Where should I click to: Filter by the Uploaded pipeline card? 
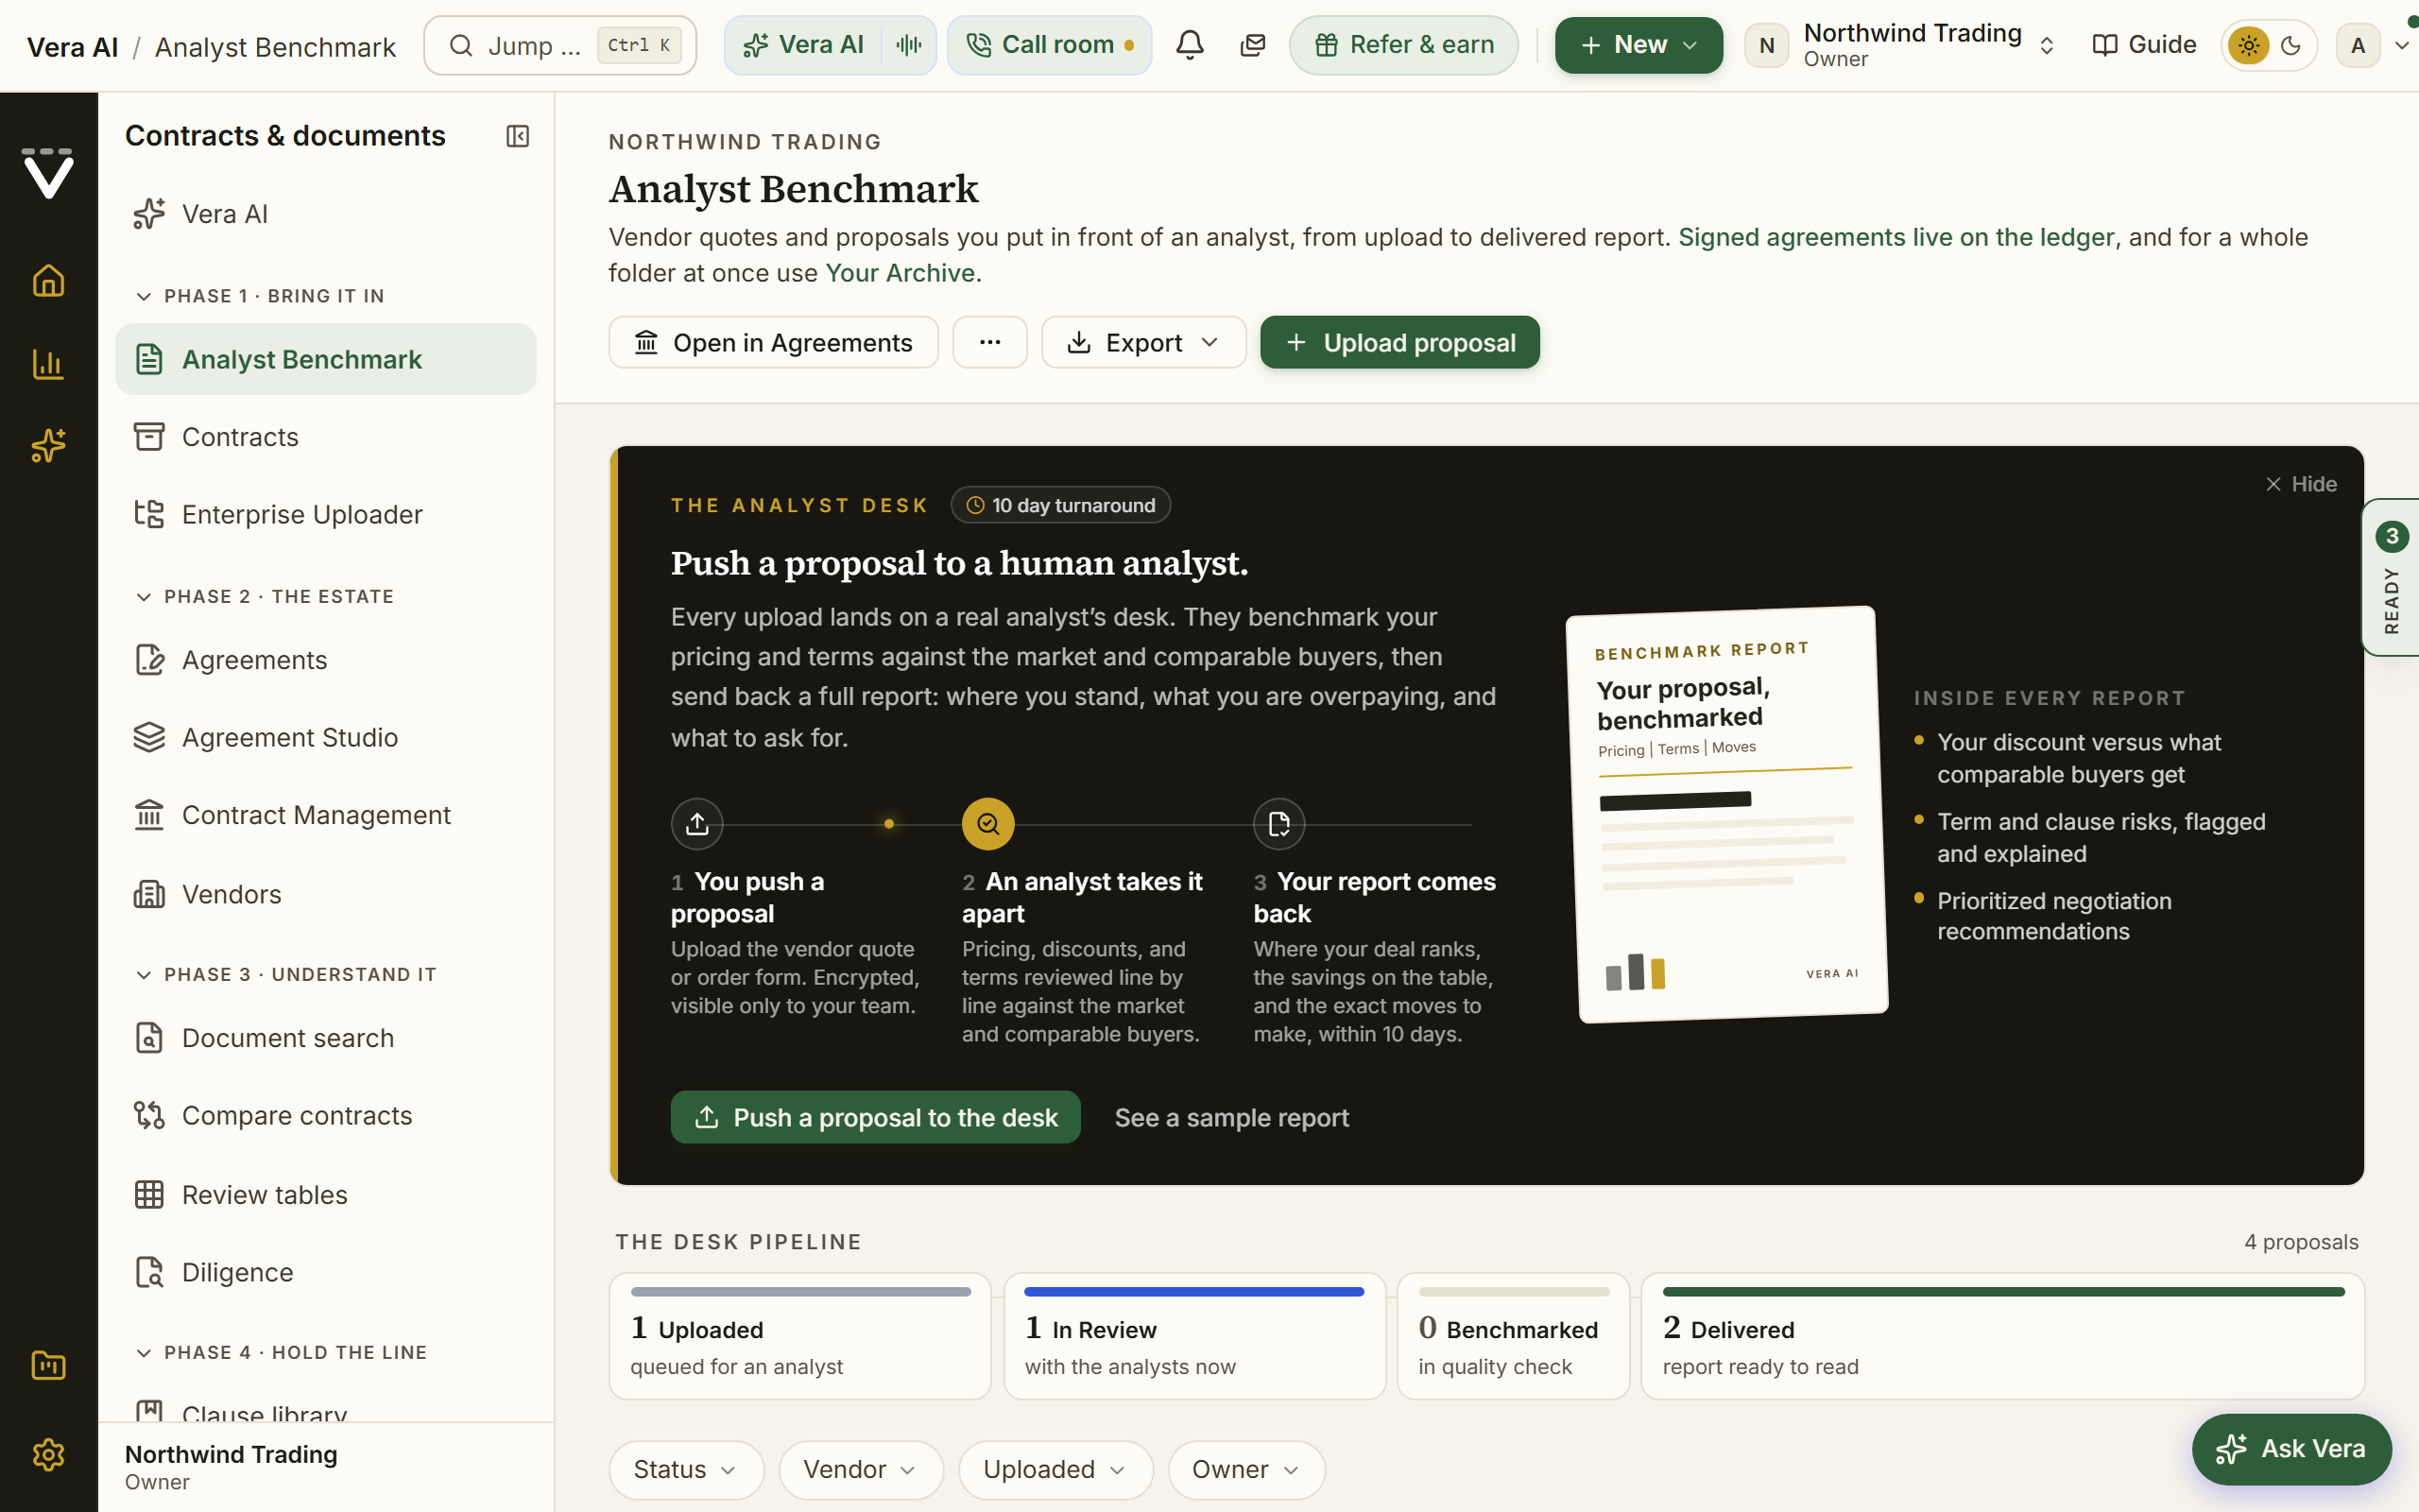799,1336
